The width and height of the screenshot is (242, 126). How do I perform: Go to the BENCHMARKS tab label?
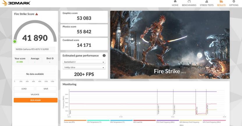(x=189, y=5)
